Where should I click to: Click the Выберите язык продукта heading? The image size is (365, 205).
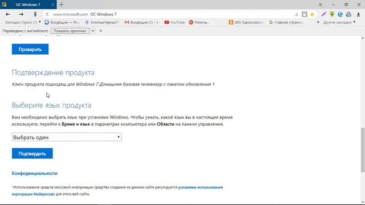pos(51,105)
